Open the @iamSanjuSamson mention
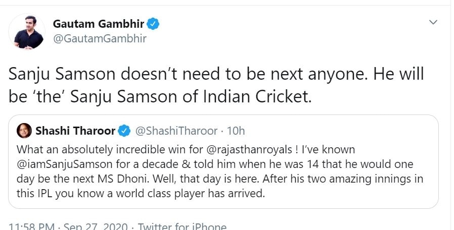Screen dimensions: 454x230 [56, 164]
